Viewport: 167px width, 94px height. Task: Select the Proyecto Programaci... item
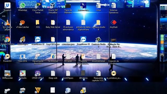pos(83,59)
